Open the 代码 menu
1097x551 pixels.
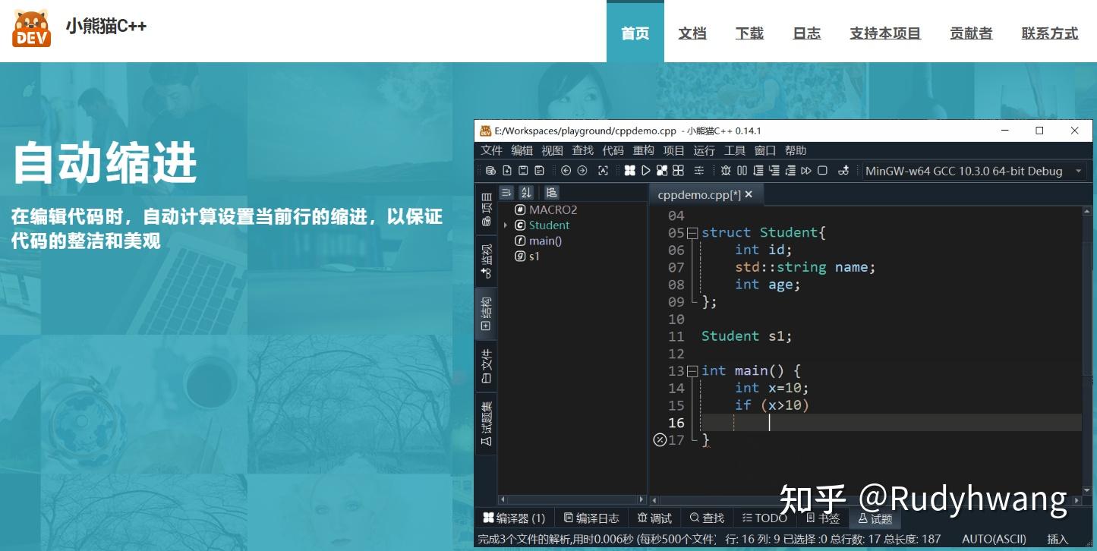613,150
